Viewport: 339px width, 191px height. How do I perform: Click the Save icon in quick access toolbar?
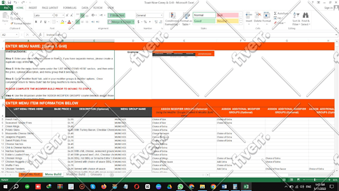click(x=9, y=2)
